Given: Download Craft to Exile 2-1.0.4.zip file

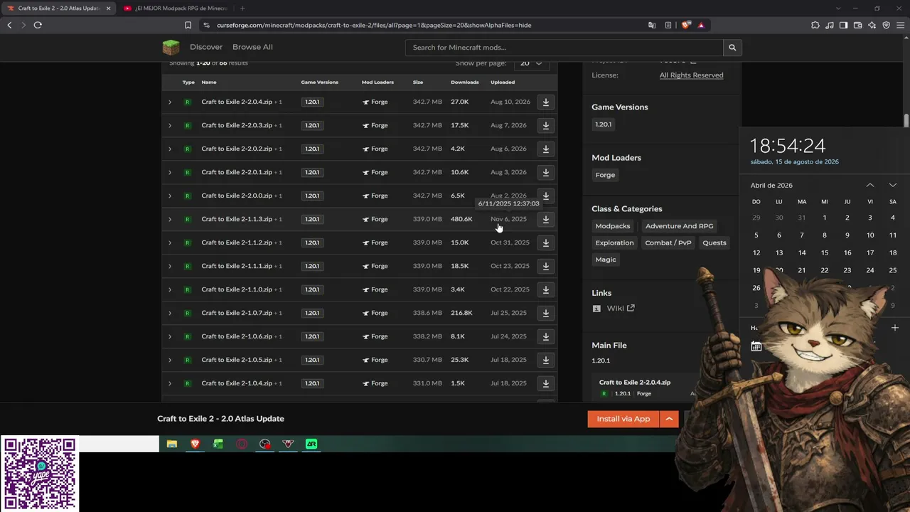Looking at the screenshot, I should coord(545,383).
